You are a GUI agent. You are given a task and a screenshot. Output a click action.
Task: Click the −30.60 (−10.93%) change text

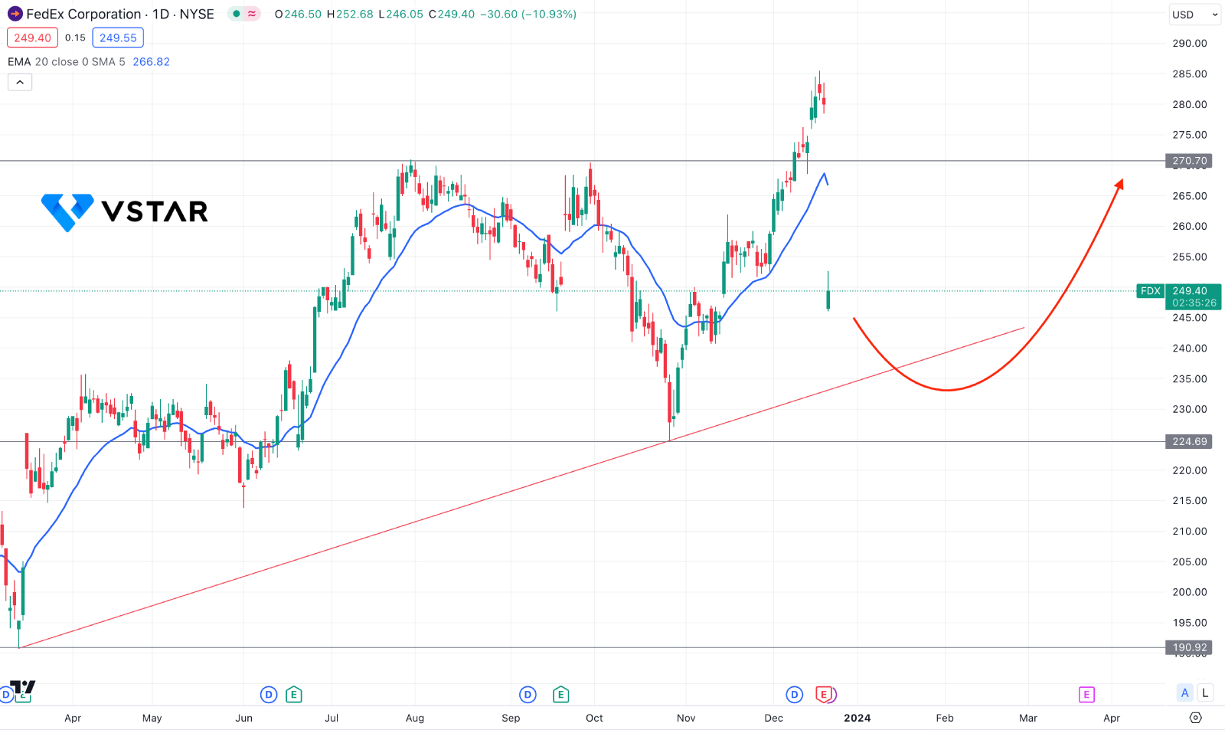[528, 14]
